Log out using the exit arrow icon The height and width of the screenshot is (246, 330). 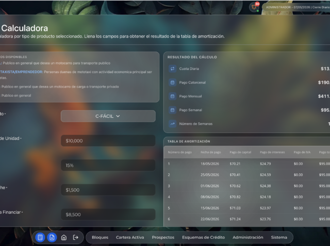pos(76,237)
